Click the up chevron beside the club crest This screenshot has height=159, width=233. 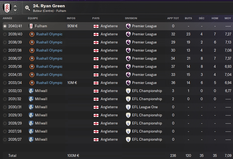tap(15, 6)
